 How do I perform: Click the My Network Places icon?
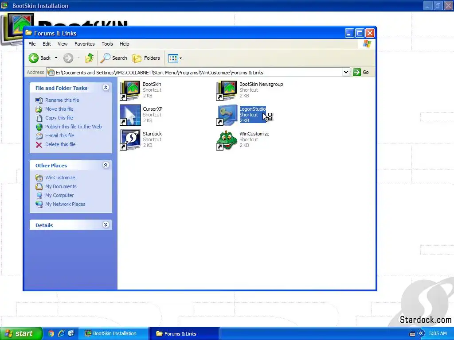click(39, 204)
